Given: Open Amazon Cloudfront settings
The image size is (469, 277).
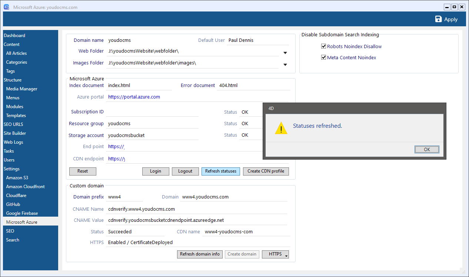Looking at the screenshot, I should click(26, 187).
